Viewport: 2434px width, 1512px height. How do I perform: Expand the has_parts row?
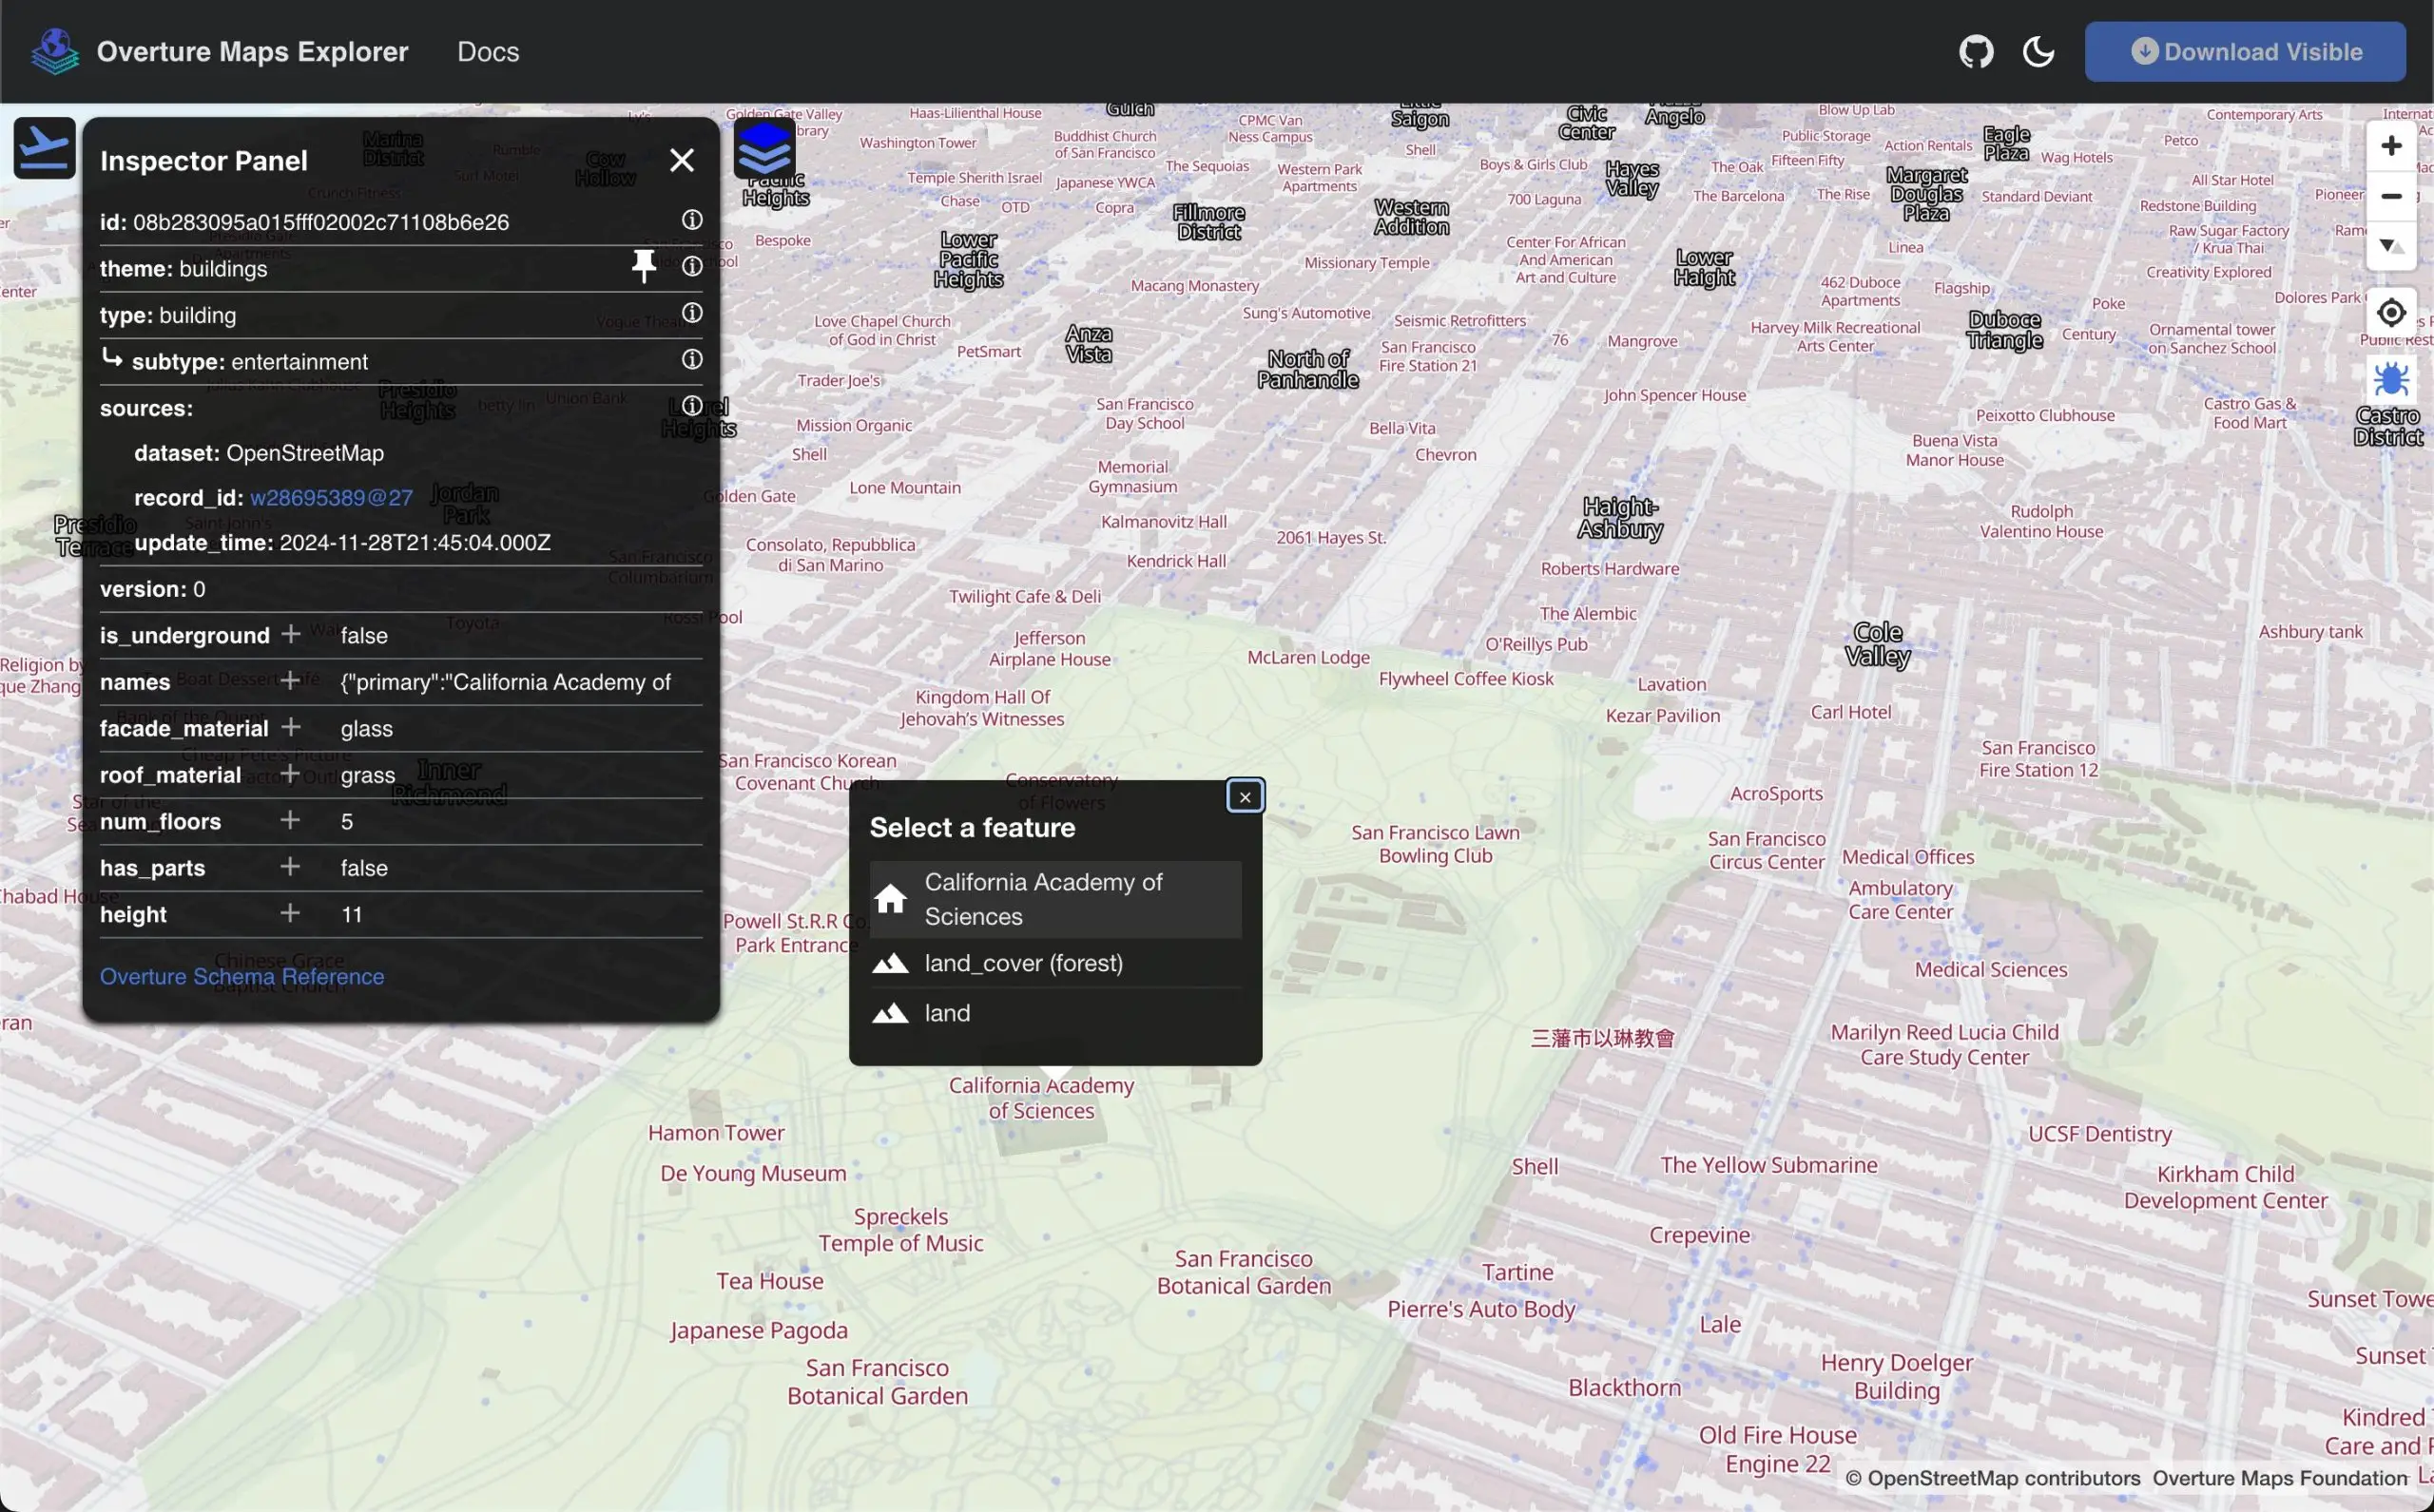pos(290,867)
